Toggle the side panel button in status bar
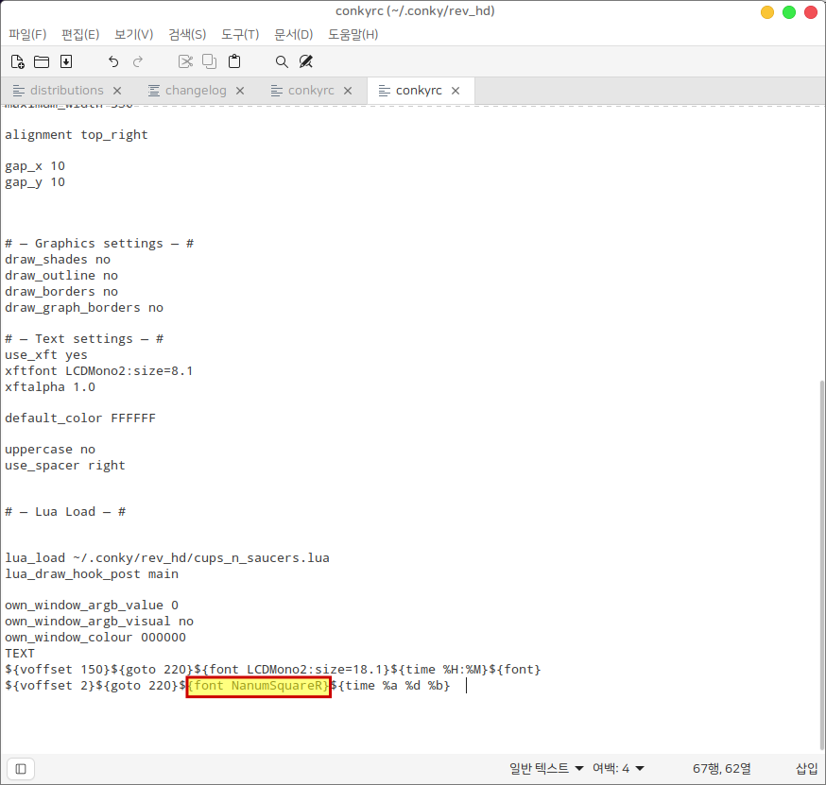The width and height of the screenshot is (826, 785). point(21,768)
